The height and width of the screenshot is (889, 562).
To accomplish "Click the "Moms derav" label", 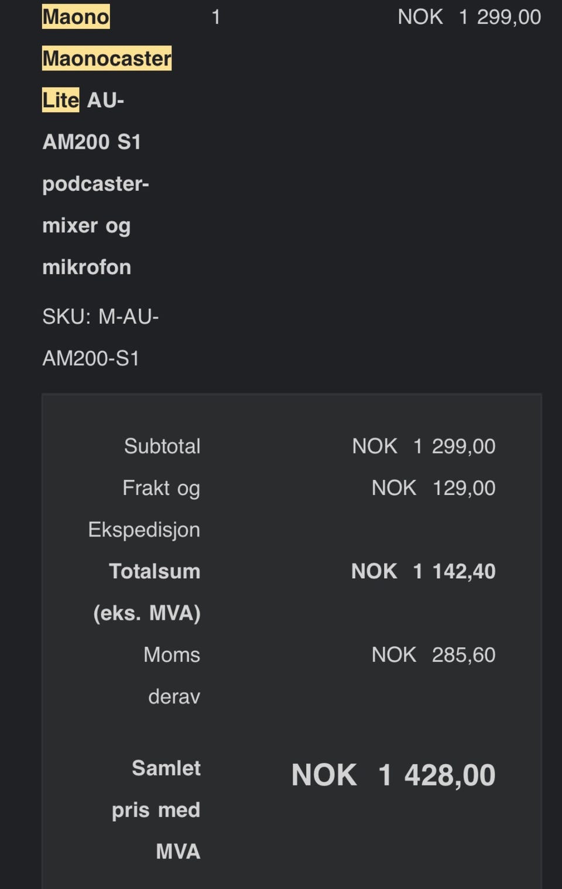I will pos(172,675).
